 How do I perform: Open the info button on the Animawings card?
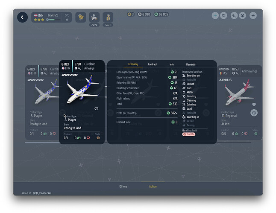coord(254,113)
